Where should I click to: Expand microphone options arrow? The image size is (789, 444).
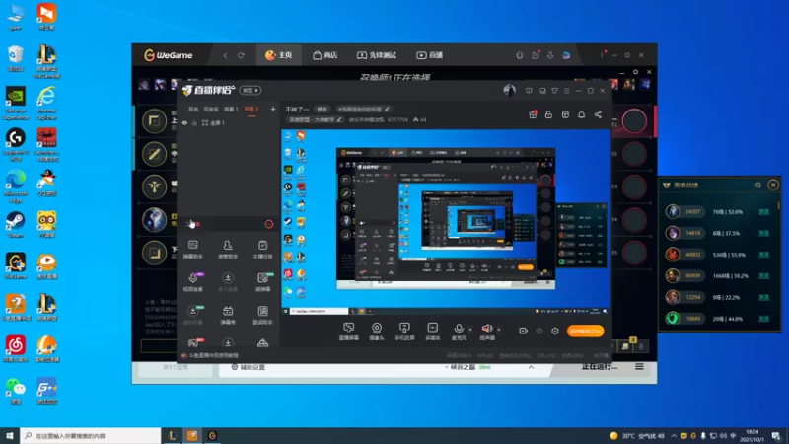pyautogui.click(x=470, y=330)
